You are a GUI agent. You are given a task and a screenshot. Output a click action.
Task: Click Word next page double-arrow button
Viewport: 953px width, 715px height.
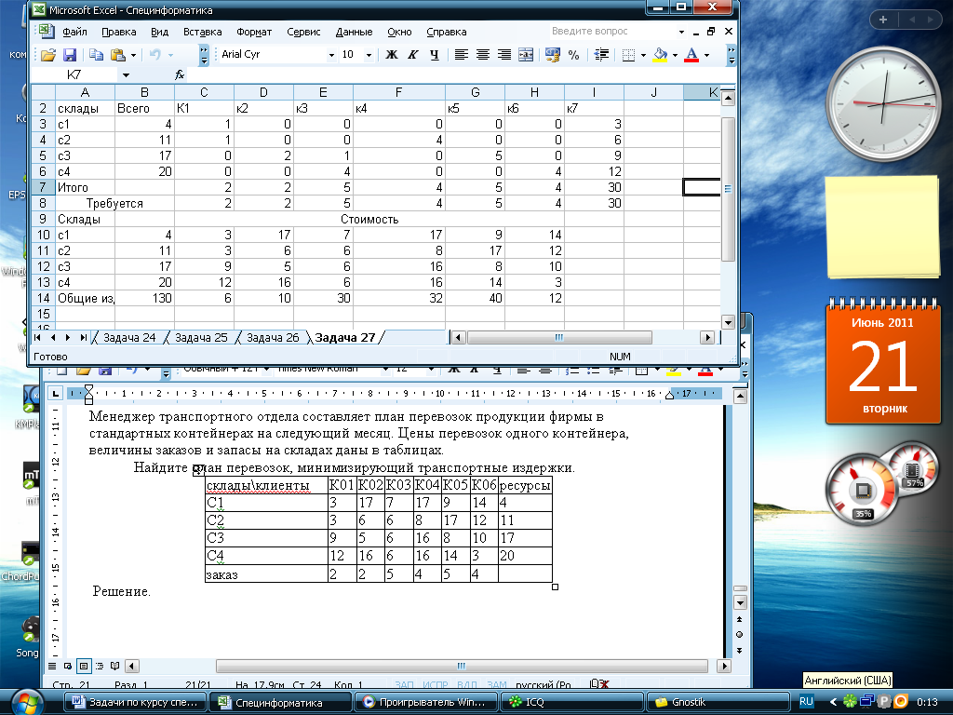[x=740, y=651]
